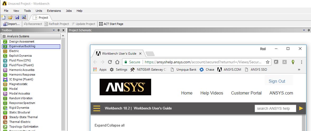Image resolution: width=311 pixels, height=131 pixels.
Task: Click the Open project folder icon
Action: click(x=10, y=17)
